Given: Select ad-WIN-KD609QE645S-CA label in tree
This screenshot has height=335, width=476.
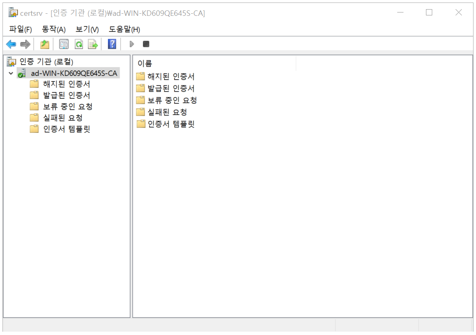Looking at the screenshot, I should (x=74, y=73).
